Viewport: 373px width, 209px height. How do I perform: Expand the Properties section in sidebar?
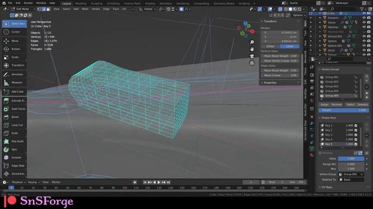pyautogui.click(x=269, y=82)
